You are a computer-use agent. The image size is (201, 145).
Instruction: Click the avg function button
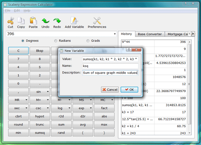(x=83, y=124)
